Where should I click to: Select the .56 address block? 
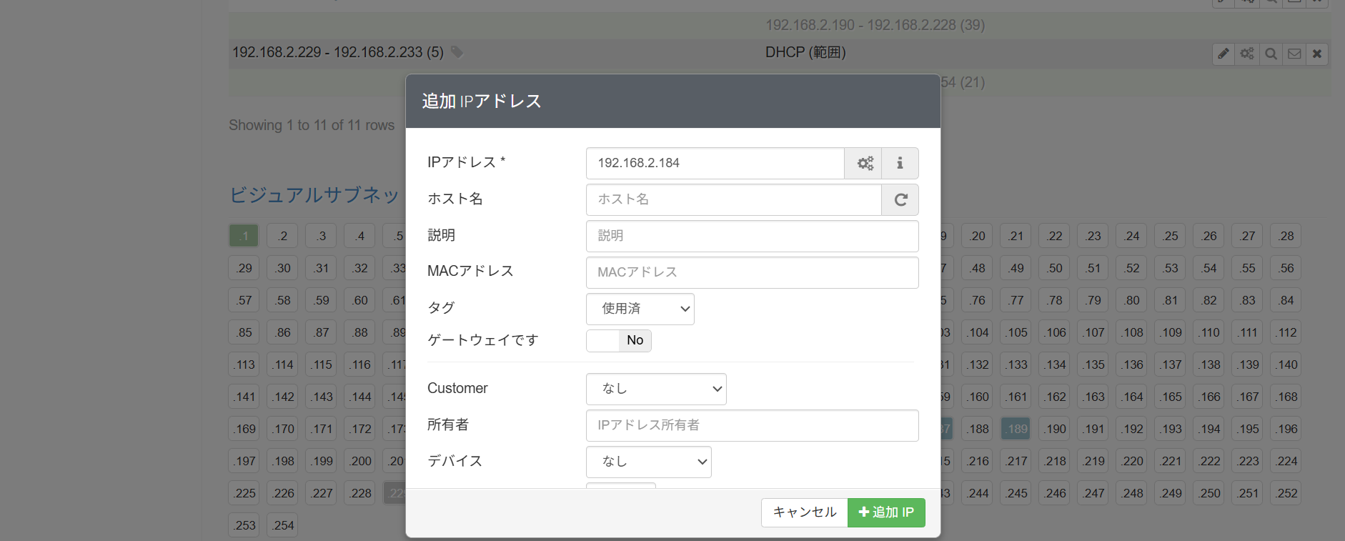click(1286, 268)
